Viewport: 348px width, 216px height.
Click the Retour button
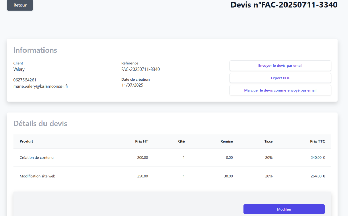point(20,5)
